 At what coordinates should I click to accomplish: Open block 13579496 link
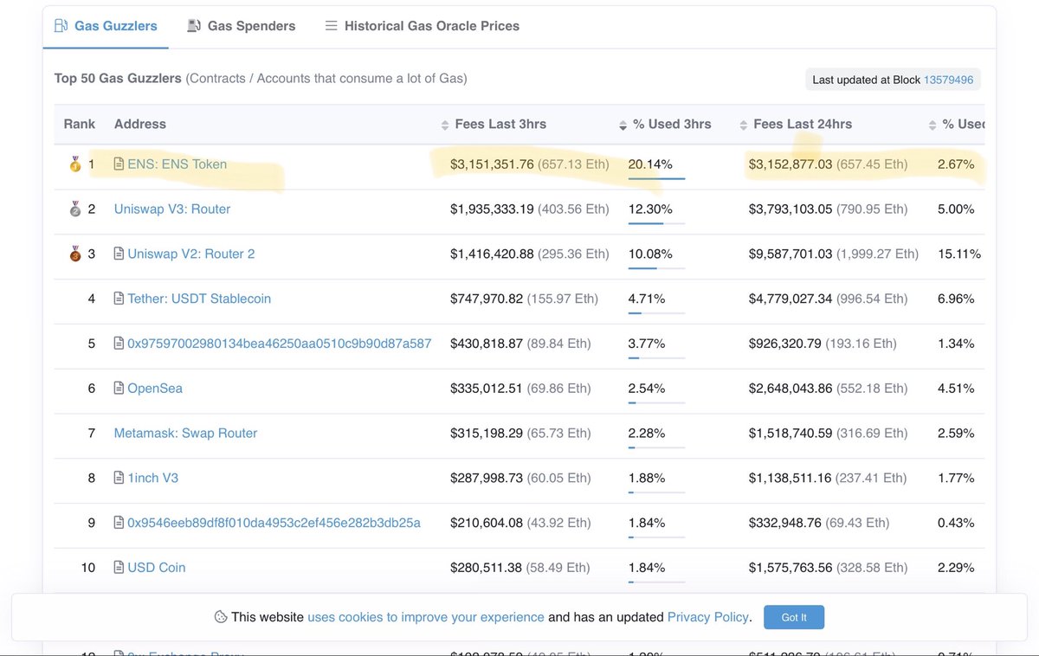click(x=948, y=80)
